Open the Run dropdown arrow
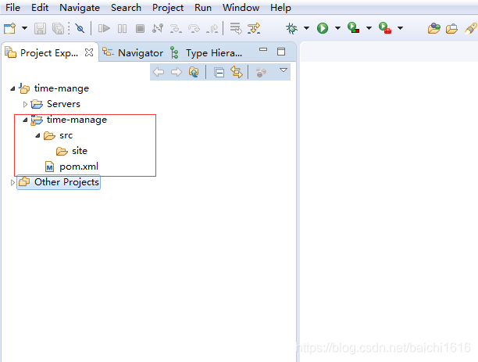The image size is (478, 362). 337,28
